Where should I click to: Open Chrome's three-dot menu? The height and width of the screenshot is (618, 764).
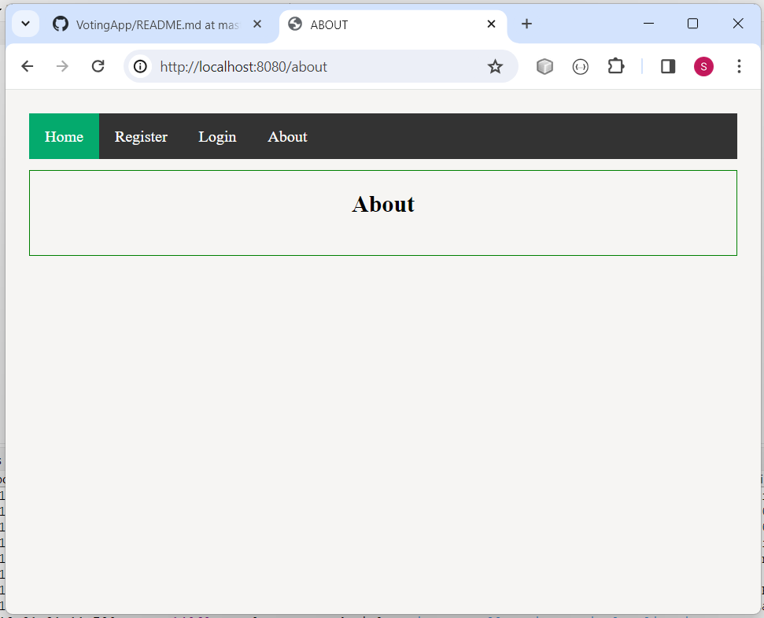point(739,66)
